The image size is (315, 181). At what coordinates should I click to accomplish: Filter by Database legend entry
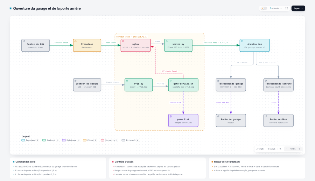(71, 140)
